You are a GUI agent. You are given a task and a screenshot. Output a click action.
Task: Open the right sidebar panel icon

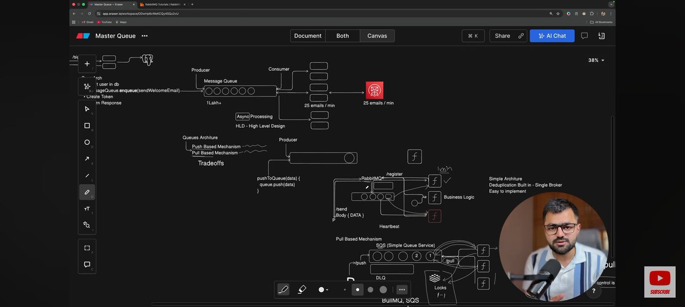(x=601, y=35)
